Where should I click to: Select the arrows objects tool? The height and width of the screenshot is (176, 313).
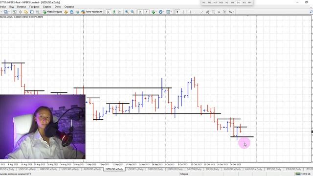coord(230,12)
